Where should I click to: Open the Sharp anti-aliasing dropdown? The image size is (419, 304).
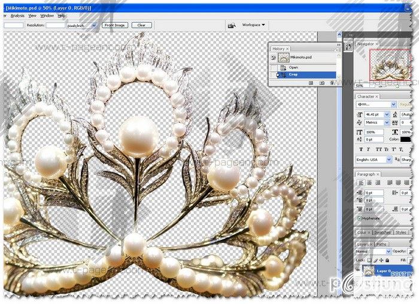tap(406, 159)
